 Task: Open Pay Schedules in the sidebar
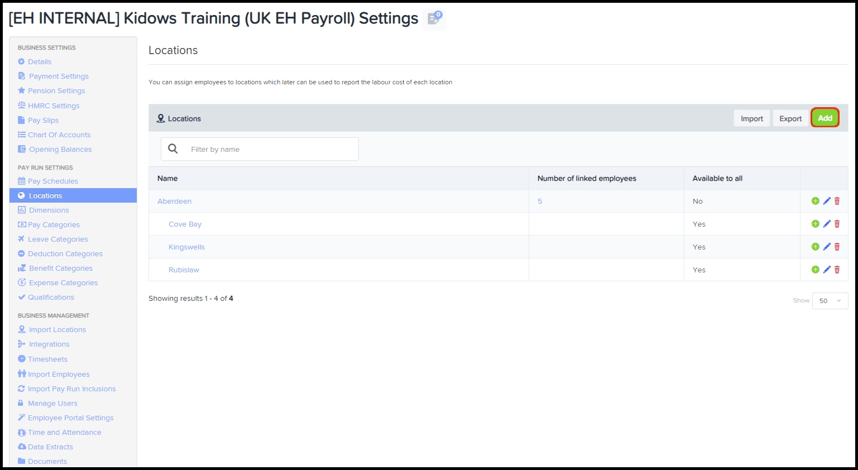click(52, 181)
